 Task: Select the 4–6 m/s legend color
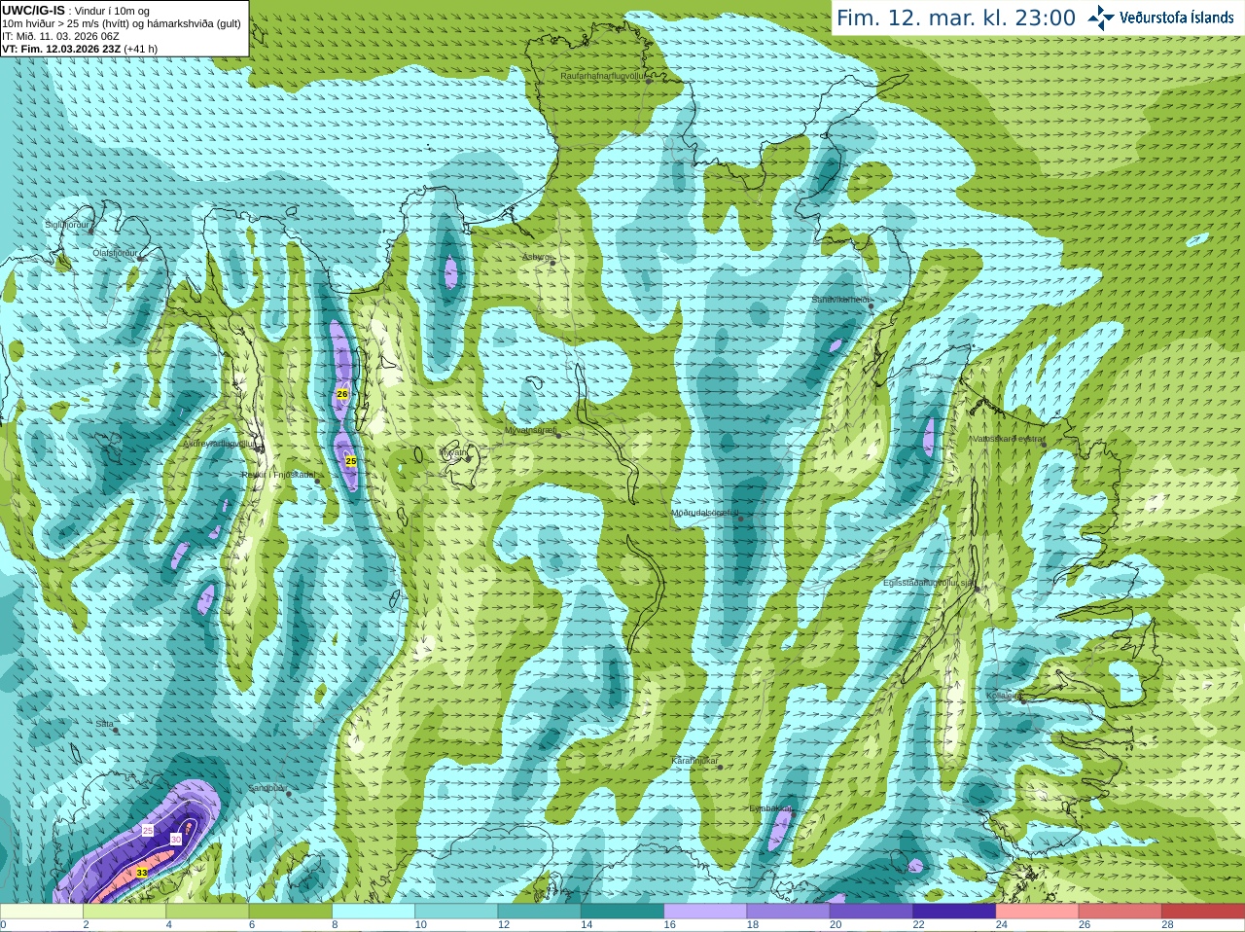coord(207,912)
